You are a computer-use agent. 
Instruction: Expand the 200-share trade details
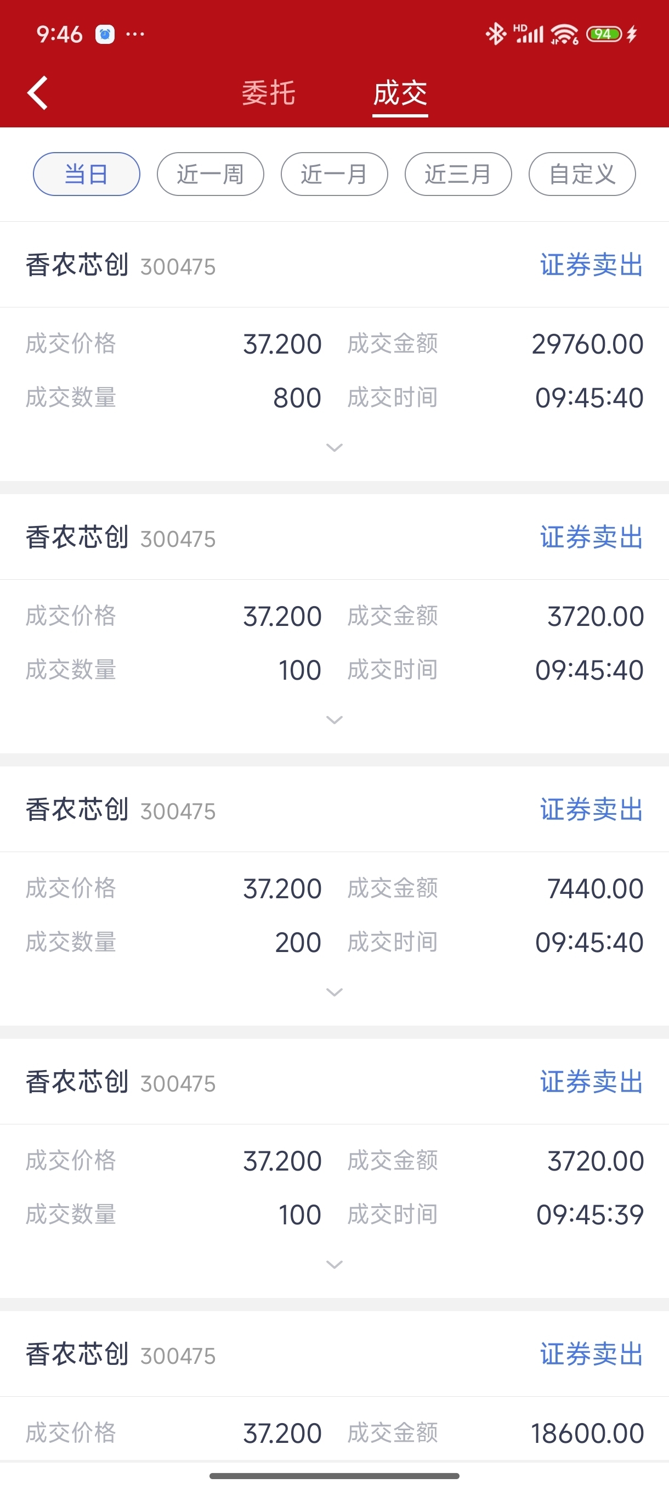coord(334,992)
